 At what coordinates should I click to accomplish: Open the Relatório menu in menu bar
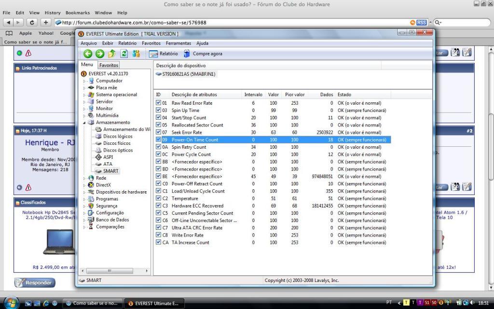[127, 43]
